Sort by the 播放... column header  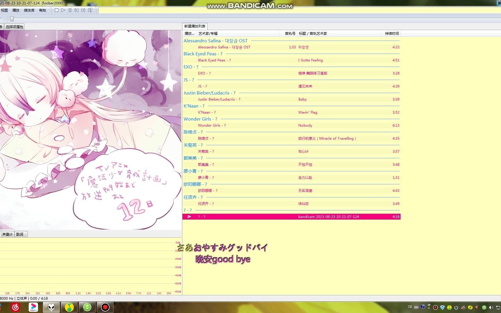[190, 33]
